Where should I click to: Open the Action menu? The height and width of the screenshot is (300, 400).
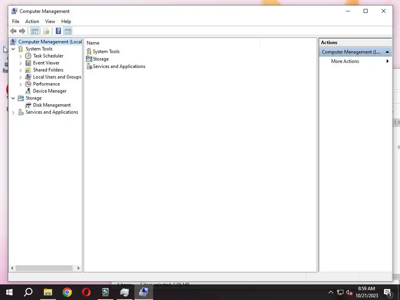pos(32,21)
